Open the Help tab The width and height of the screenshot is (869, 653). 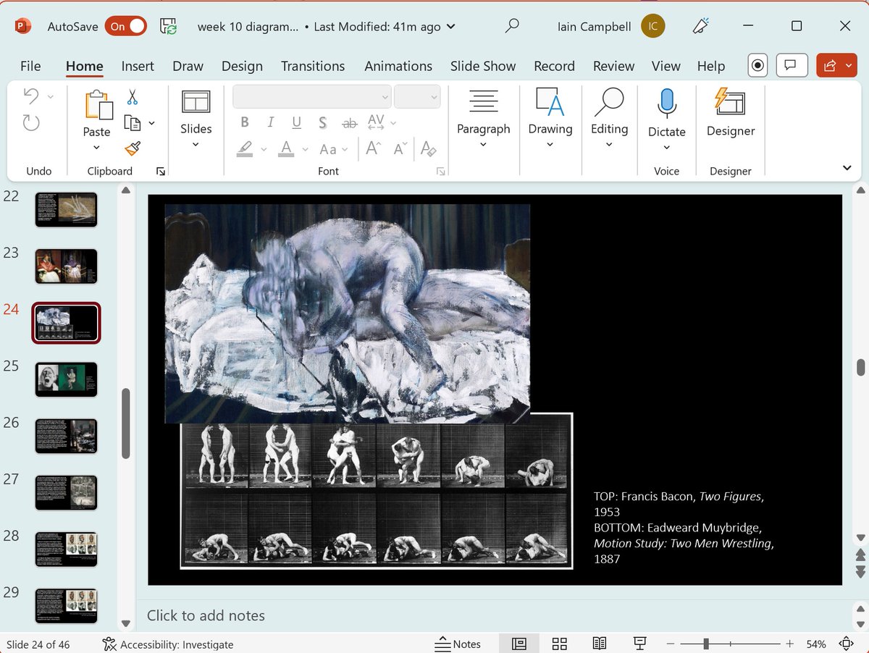point(711,66)
